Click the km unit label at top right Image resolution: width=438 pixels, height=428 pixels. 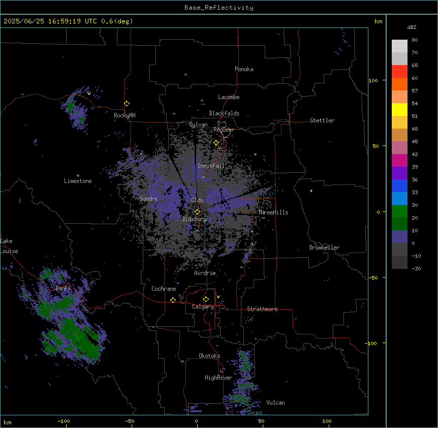tap(378, 21)
